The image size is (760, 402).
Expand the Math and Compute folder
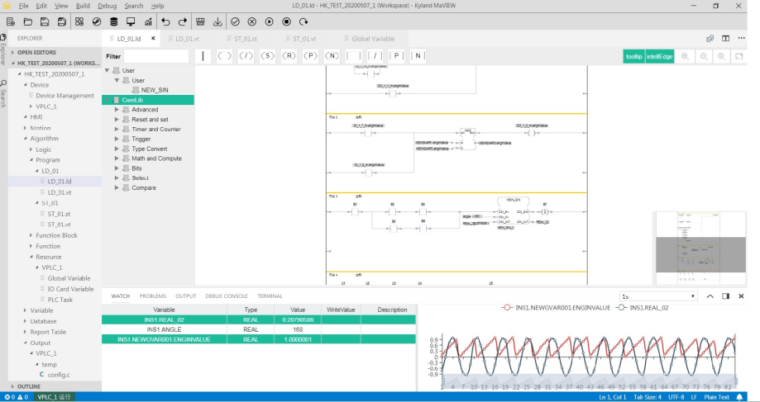tap(117, 158)
